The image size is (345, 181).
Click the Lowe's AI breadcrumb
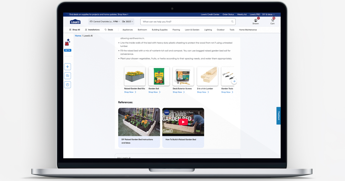88,36
